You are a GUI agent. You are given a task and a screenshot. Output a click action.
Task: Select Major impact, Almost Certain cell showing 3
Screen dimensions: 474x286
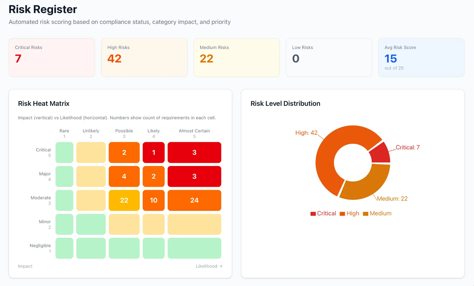194,176
